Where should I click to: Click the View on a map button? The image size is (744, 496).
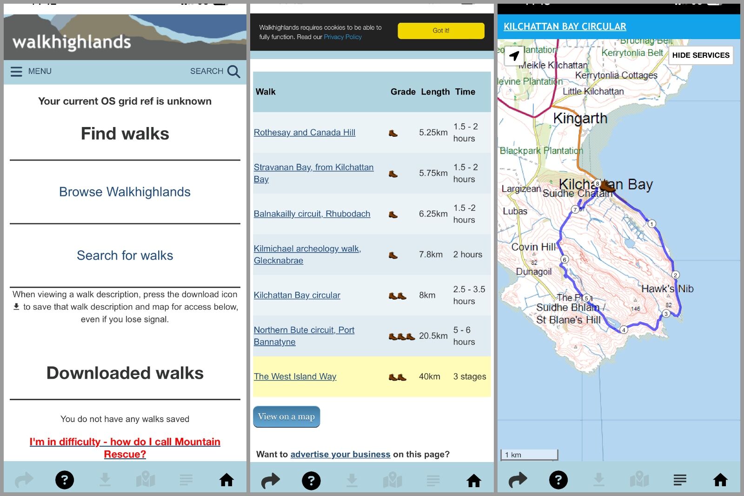[286, 416]
